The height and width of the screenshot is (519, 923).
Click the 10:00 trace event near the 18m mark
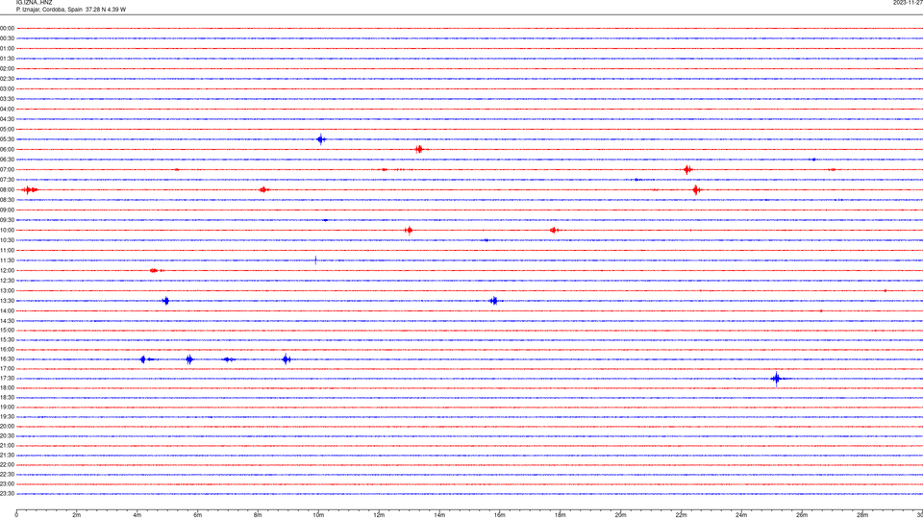click(554, 230)
